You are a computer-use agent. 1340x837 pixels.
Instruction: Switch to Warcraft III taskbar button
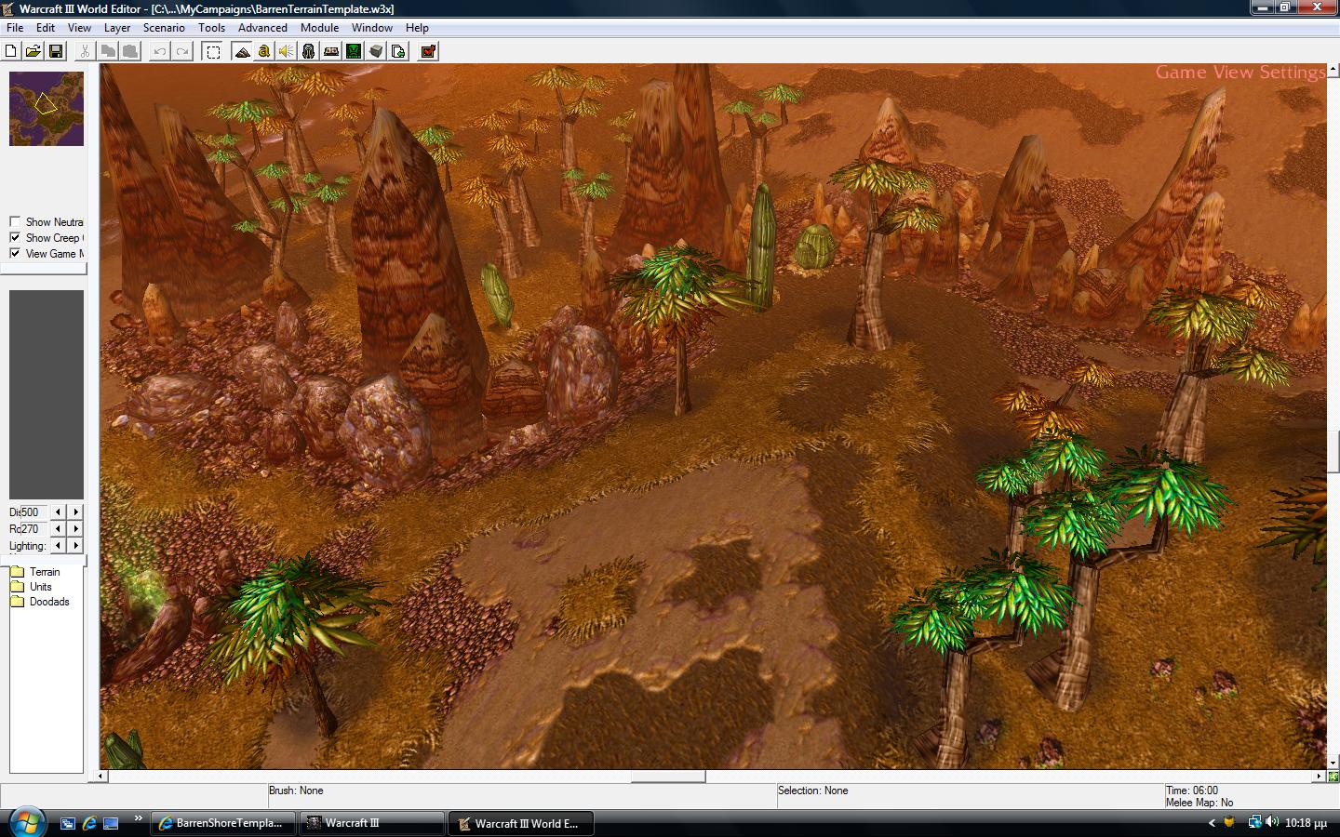(372, 823)
